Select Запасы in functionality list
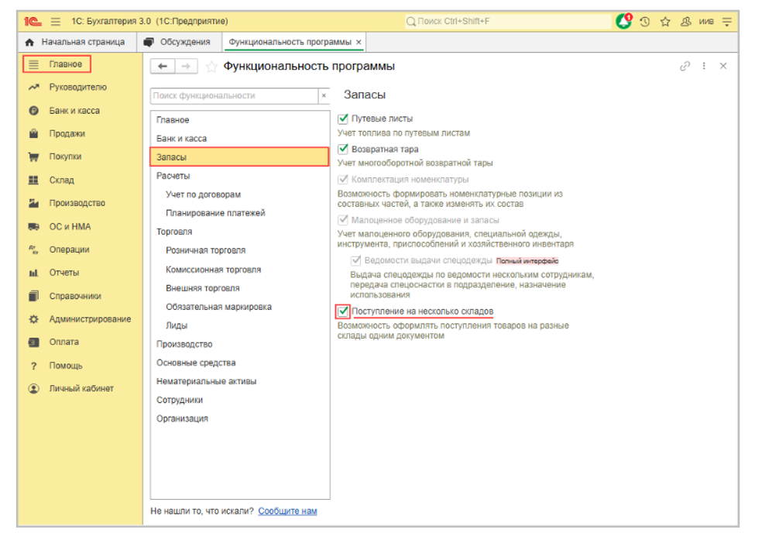The width and height of the screenshot is (779, 540). [x=239, y=157]
